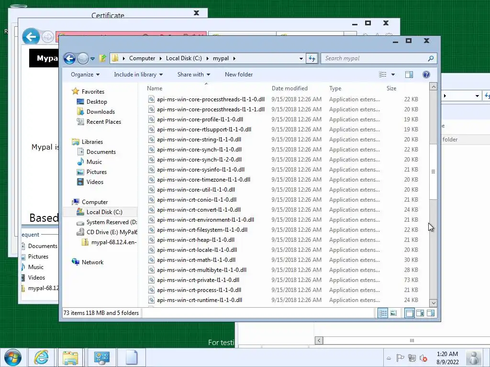
Task: Switch to details view in status bar
Action: (383, 313)
